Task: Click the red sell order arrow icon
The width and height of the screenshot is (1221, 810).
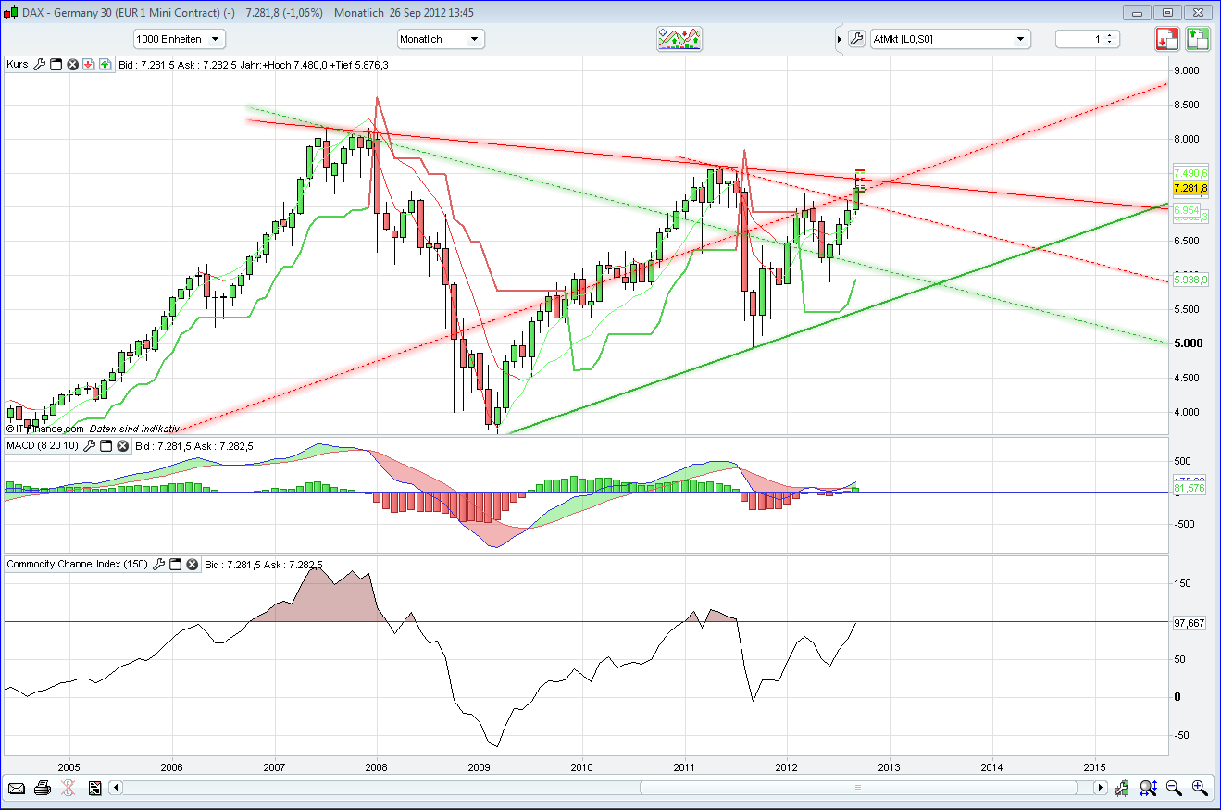Action: coord(1167,39)
